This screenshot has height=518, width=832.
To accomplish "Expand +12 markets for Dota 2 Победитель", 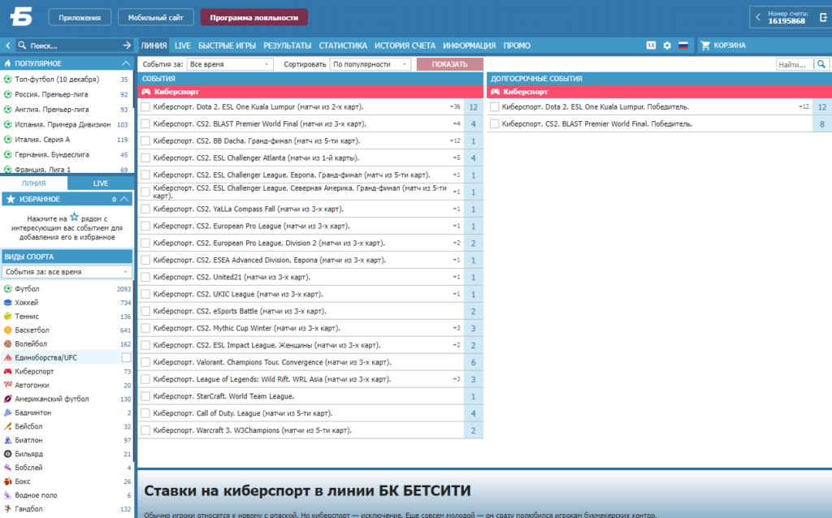I will pyautogui.click(x=804, y=107).
